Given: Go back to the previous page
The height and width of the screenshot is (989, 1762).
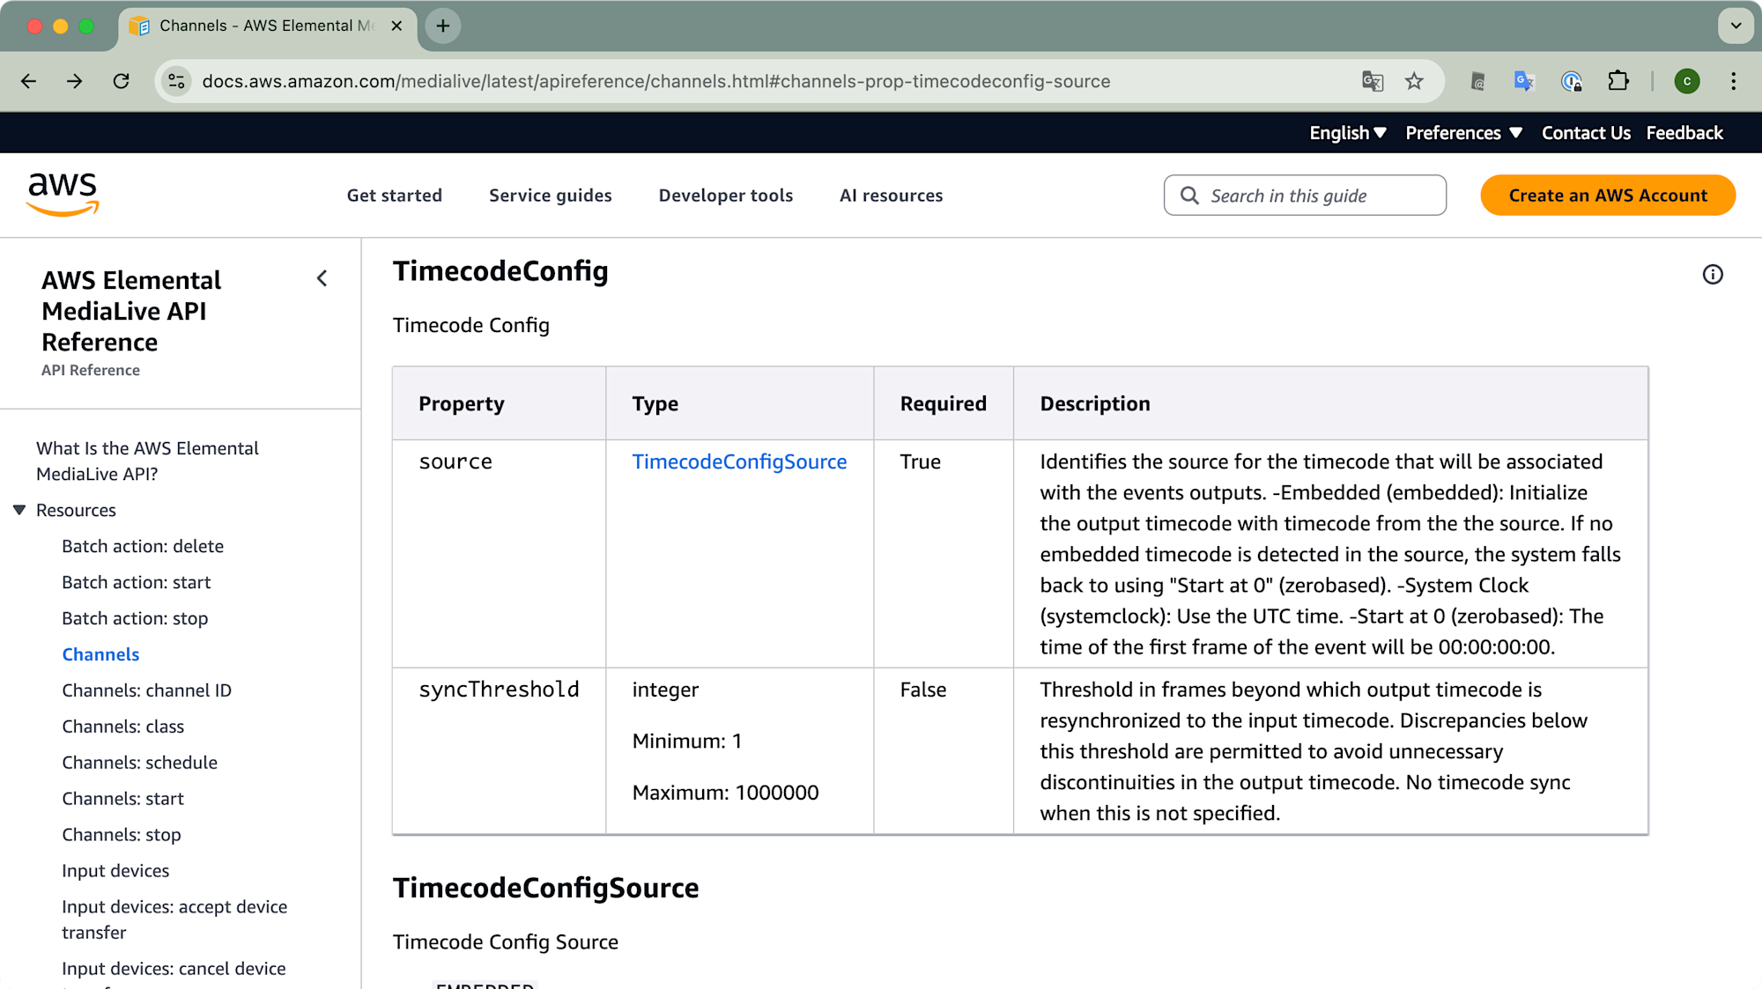Looking at the screenshot, I should [29, 81].
